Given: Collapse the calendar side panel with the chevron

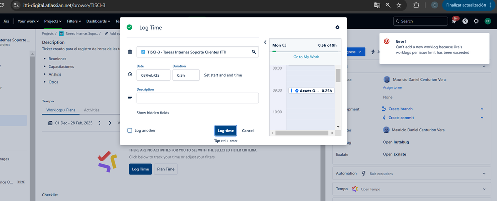Looking at the screenshot, I should pos(265,42).
